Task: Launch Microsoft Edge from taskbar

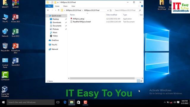Action: 65,102
